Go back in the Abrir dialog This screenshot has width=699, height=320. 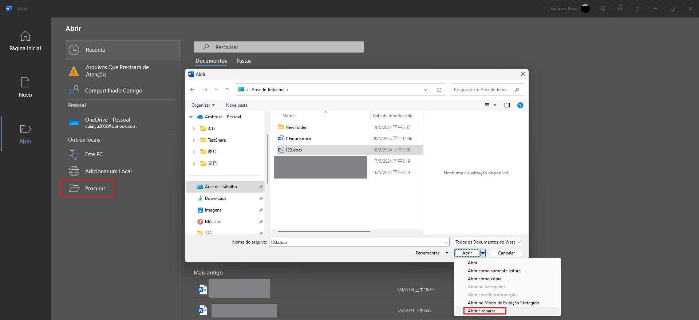click(193, 90)
